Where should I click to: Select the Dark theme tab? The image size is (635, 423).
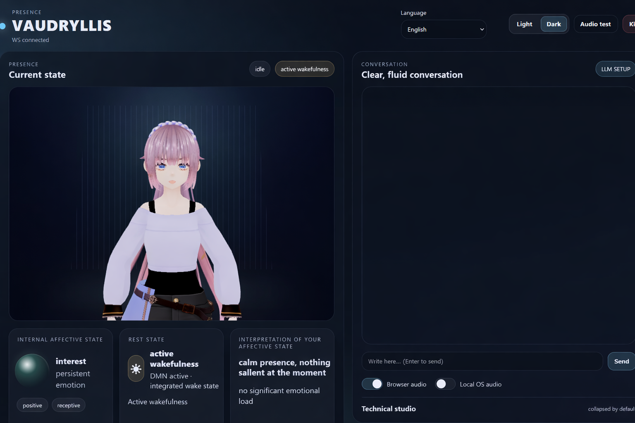554,24
